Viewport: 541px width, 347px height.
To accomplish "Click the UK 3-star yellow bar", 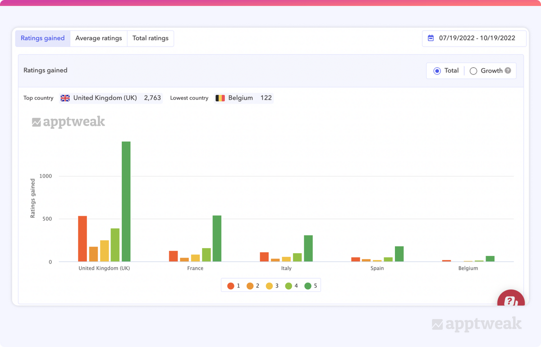I will click(x=104, y=251).
